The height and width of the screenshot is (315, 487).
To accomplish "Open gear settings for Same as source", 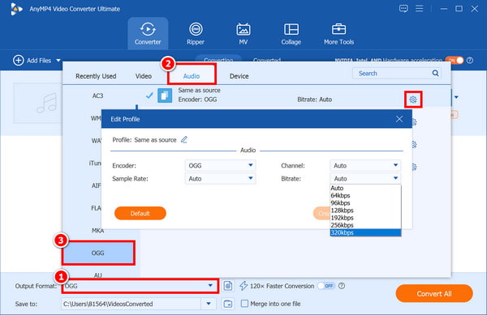I will (x=413, y=100).
